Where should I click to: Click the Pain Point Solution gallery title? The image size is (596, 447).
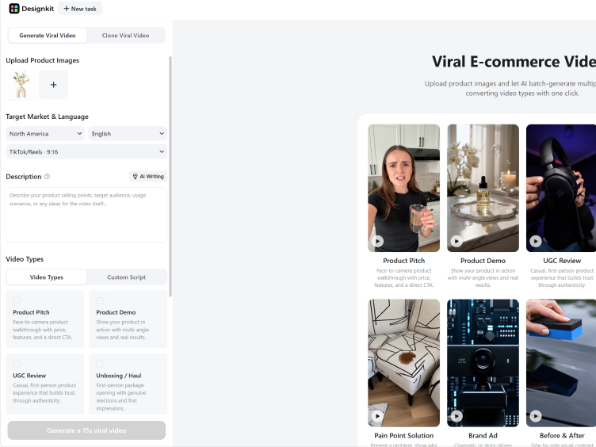(403, 436)
